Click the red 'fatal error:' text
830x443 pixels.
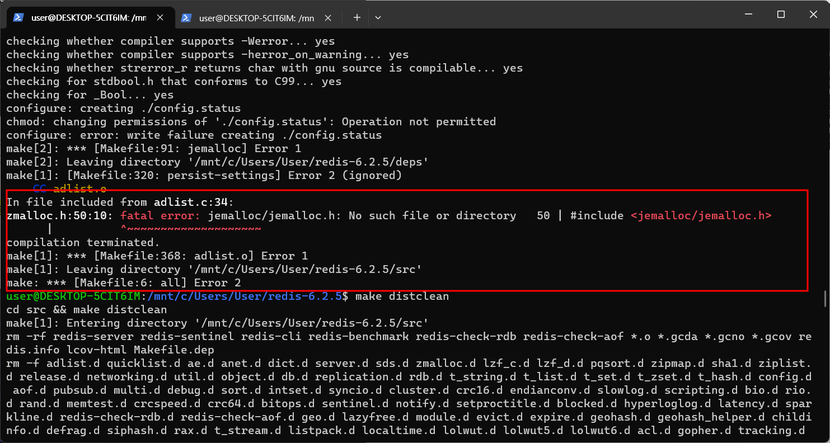[161, 215]
